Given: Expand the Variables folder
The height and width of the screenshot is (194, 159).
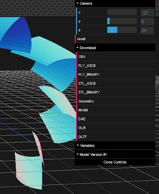Looking at the screenshot, I should tap(115, 145).
